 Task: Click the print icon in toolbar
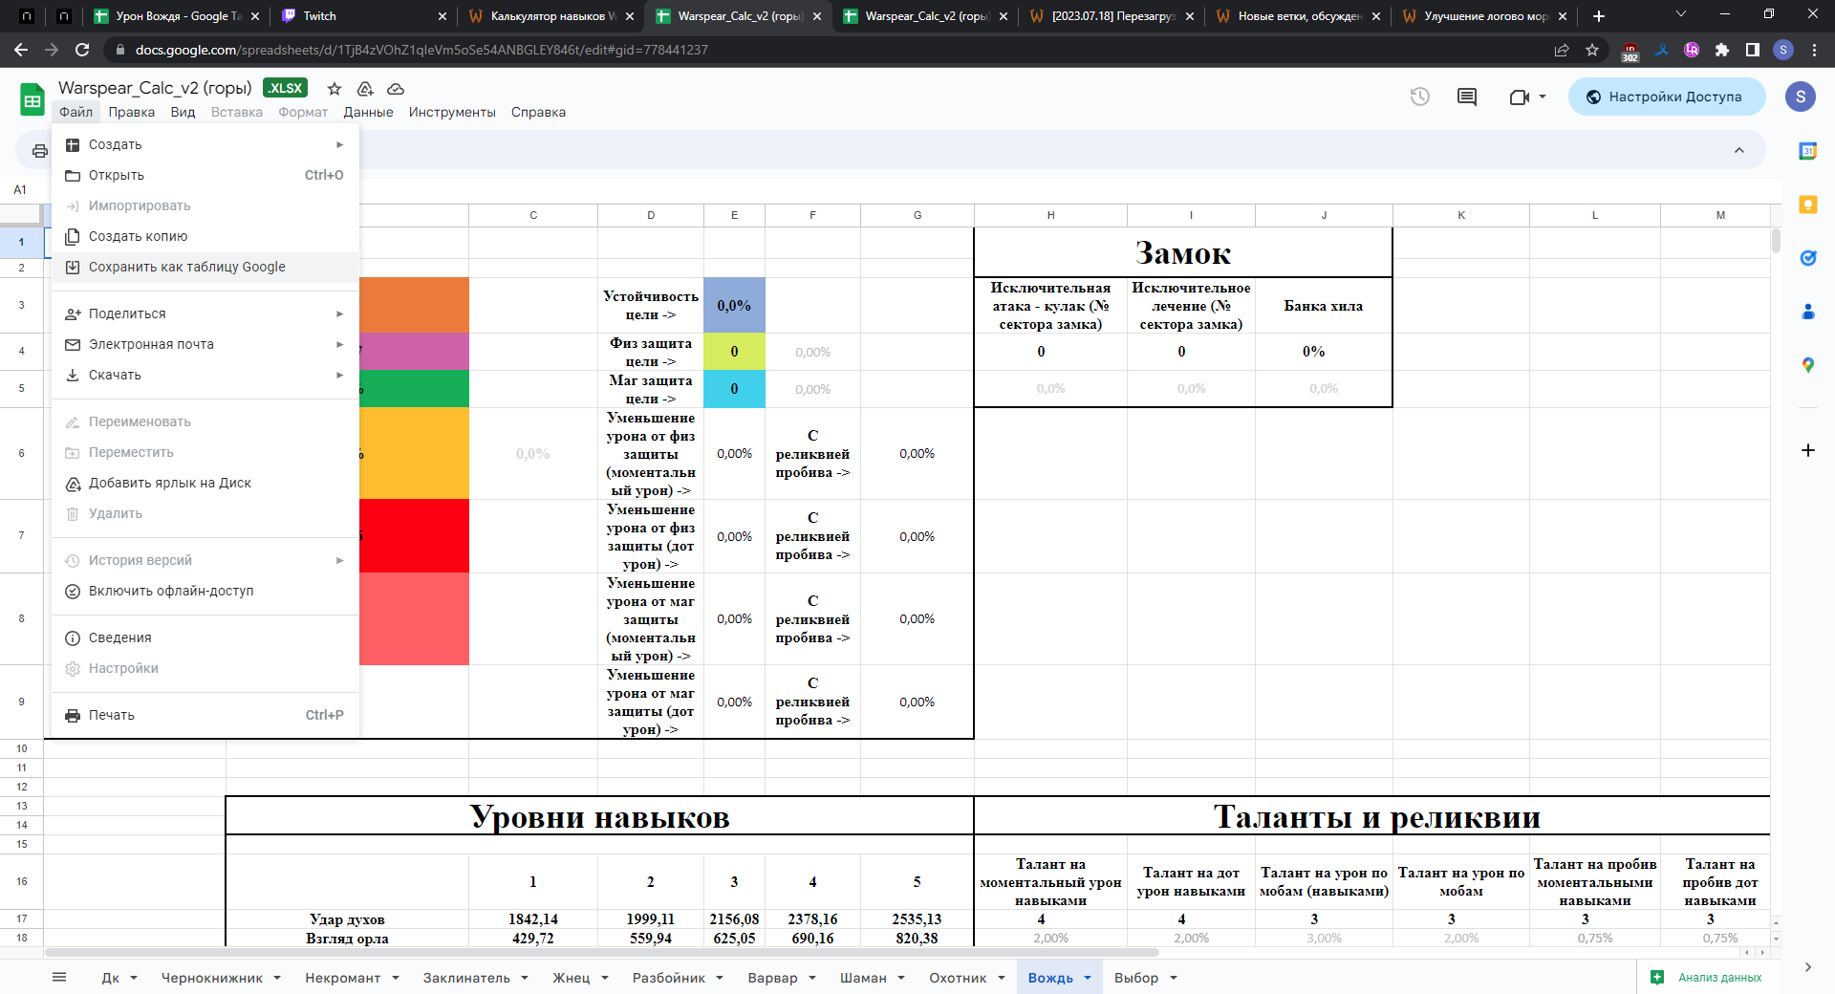point(39,151)
